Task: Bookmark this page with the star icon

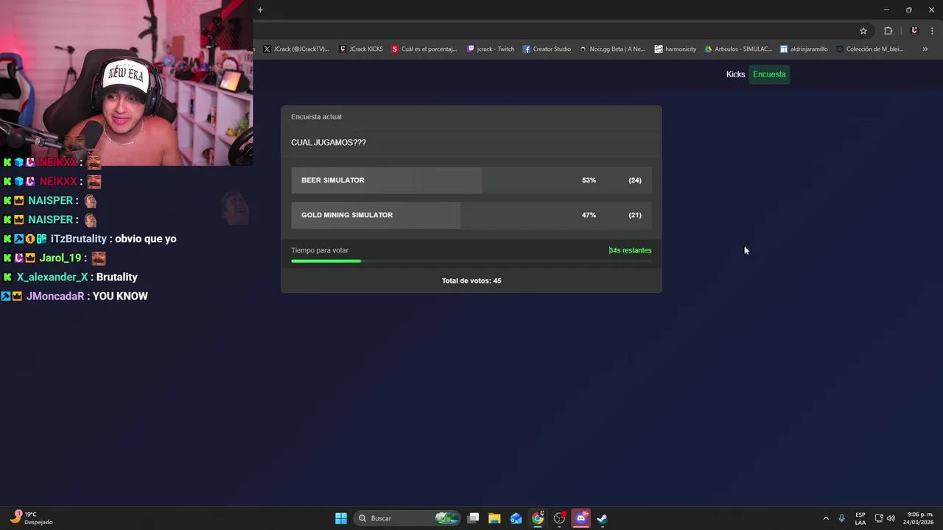Action: pos(863,31)
